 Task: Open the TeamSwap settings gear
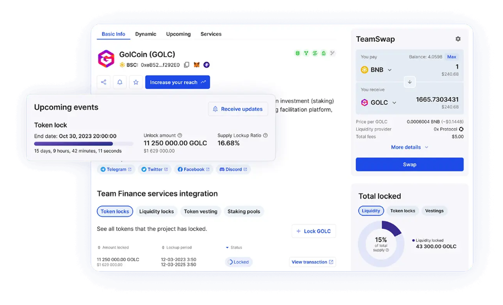(x=458, y=39)
